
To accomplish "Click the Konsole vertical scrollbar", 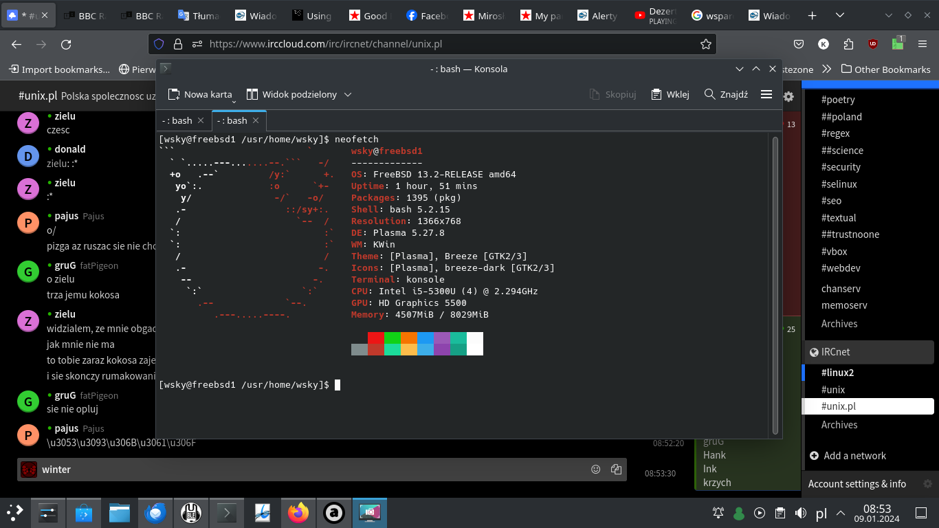I will click(x=776, y=285).
